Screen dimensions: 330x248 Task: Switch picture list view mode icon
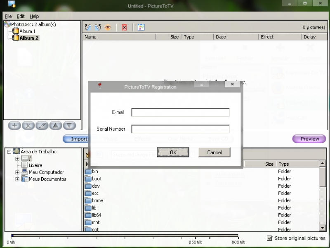click(141, 27)
